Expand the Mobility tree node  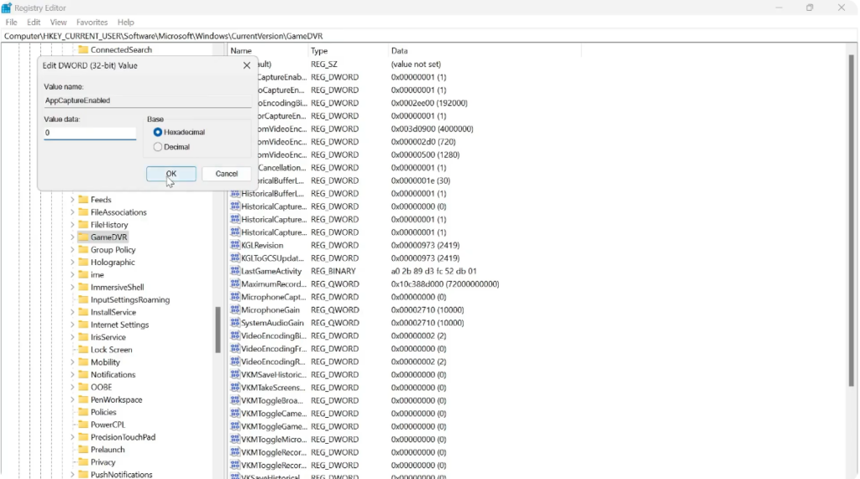pos(72,362)
